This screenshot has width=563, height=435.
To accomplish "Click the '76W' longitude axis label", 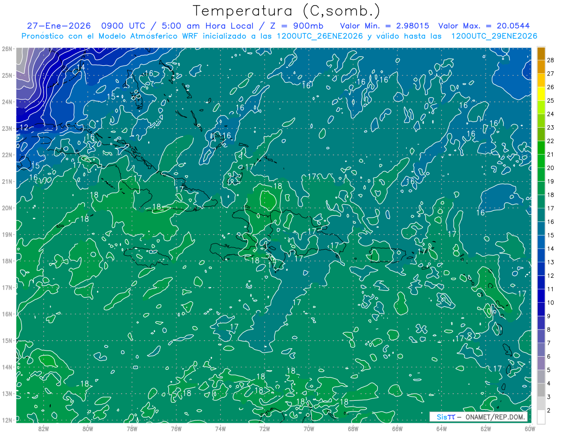I will [176, 428].
